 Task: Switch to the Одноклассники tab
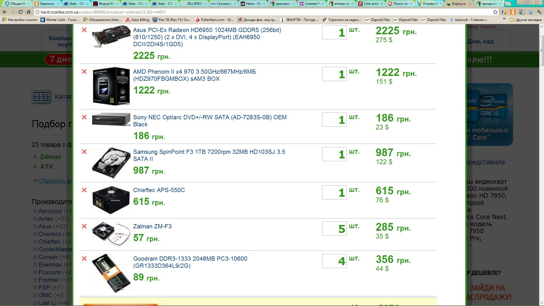click(47, 4)
